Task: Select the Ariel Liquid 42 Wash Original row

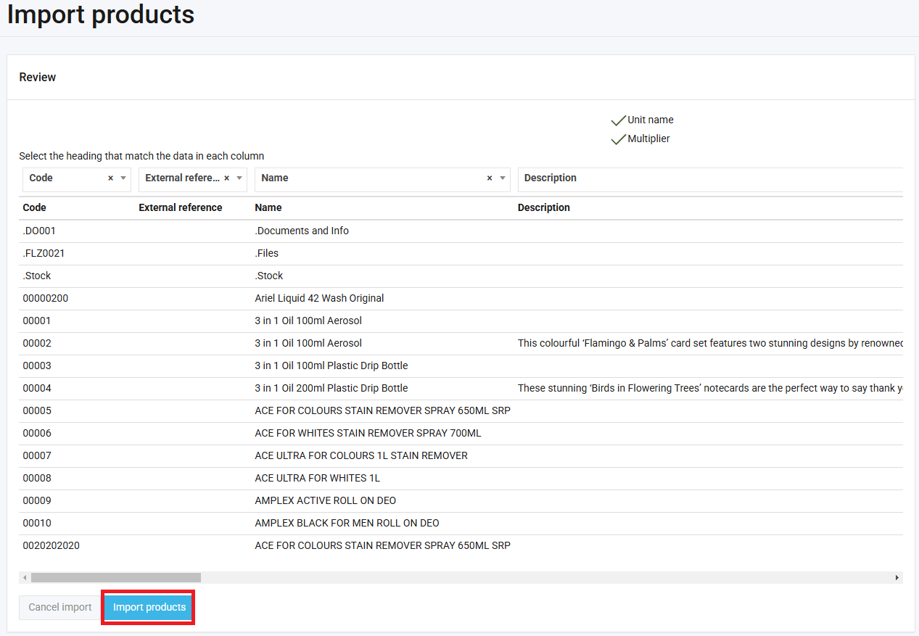Action: click(319, 298)
